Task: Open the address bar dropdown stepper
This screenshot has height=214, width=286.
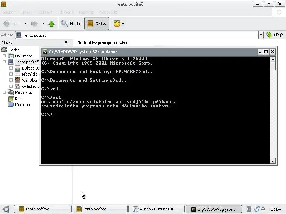Action: point(261,35)
